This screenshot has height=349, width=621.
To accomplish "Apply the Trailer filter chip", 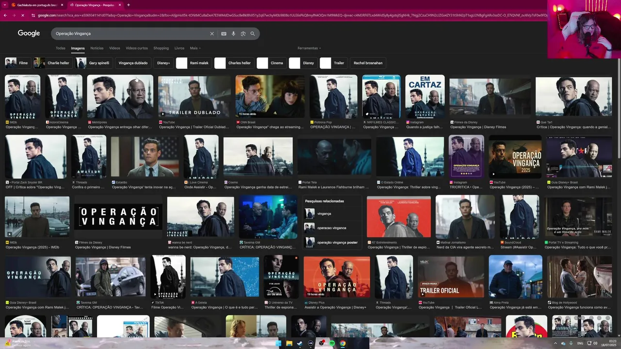I will (333, 63).
